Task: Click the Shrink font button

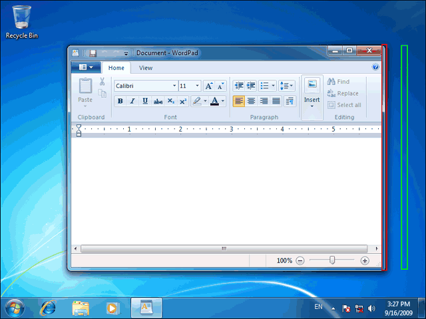Action: [220, 86]
